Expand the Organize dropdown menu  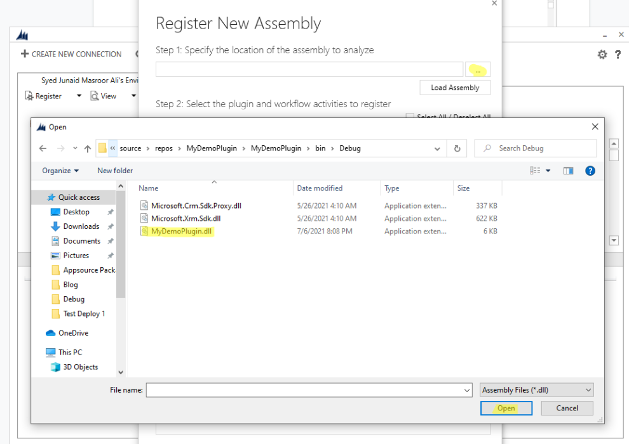[x=60, y=171]
